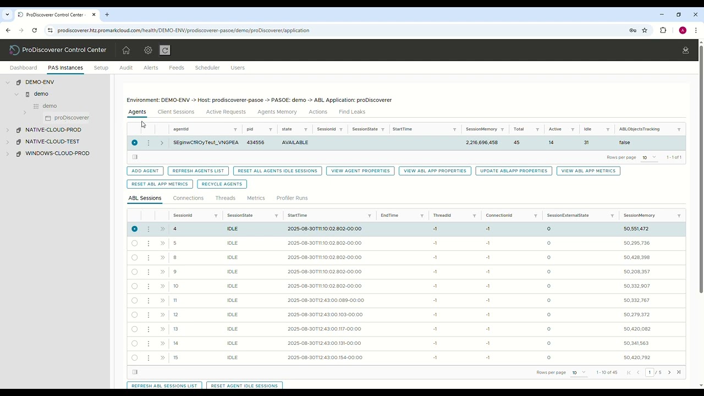The height and width of the screenshot is (396, 704).
Task: Switch to the Threads sub-tab
Action: (226, 198)
